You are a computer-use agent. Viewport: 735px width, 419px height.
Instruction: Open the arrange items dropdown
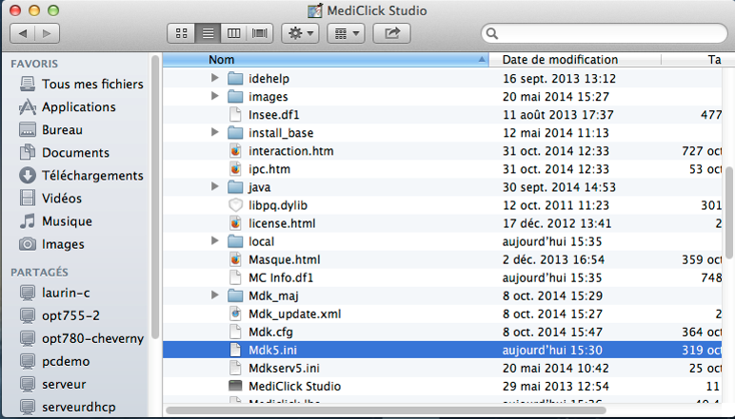(345, 33)
